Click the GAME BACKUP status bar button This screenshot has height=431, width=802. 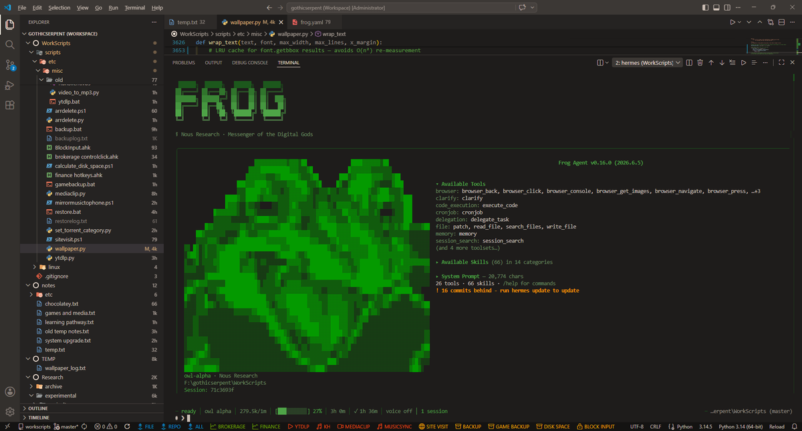tap(508, 426)
